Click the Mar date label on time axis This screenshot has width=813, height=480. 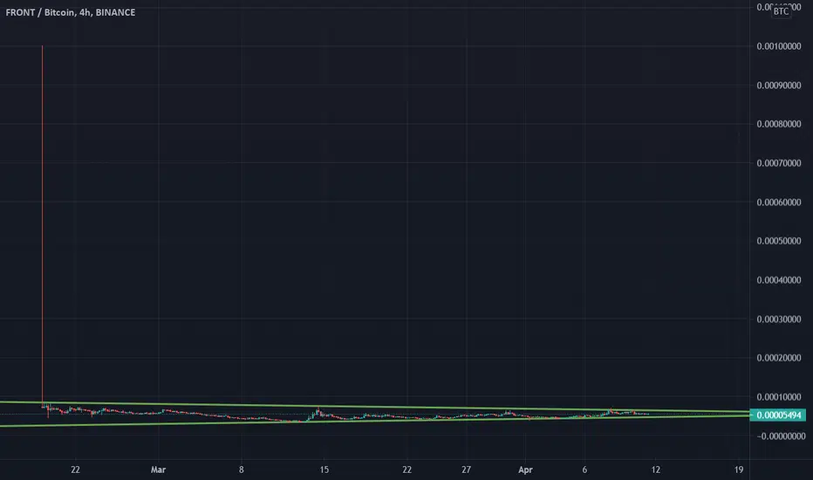click(x=158, y=470)
